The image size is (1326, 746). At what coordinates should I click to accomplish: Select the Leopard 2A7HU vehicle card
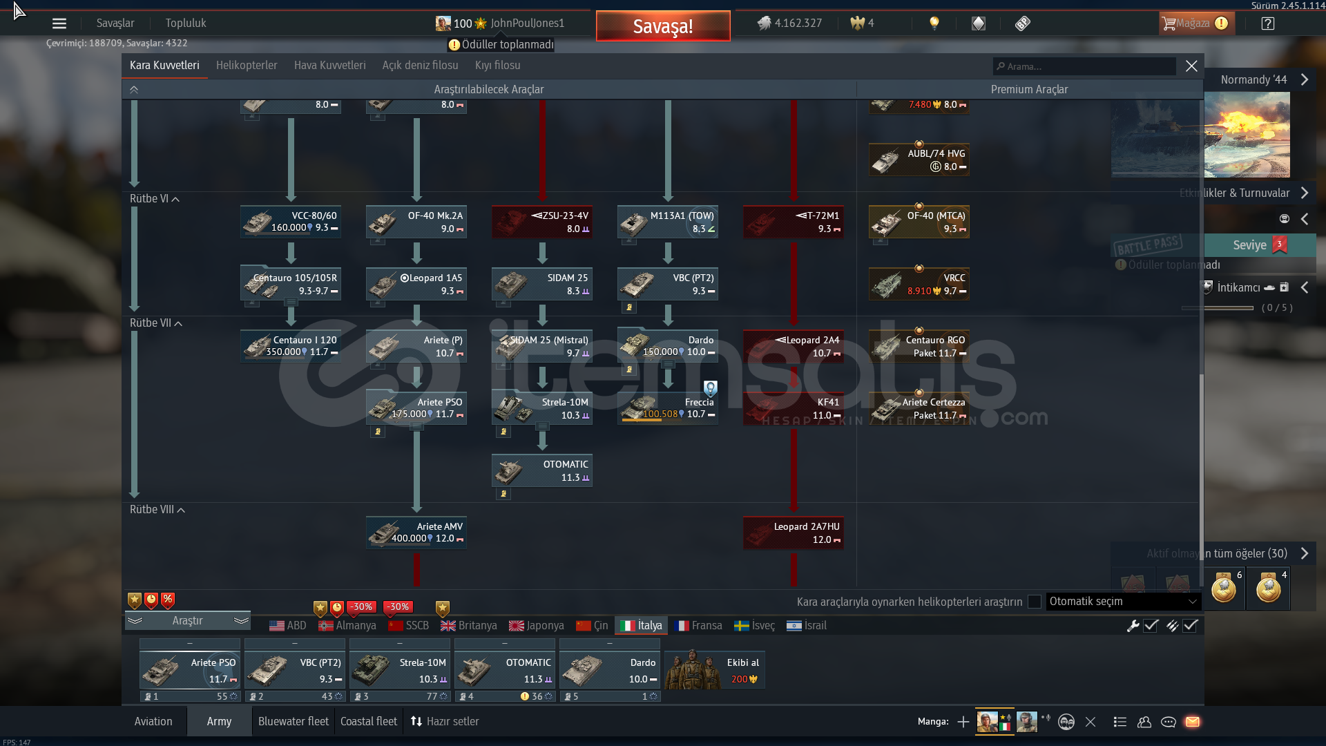(794, 533)
